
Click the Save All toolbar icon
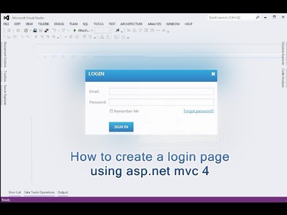pyautogui.click(x=47, y=30)
